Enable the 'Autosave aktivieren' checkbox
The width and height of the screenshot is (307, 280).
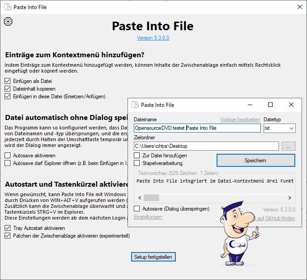[7, 155]
